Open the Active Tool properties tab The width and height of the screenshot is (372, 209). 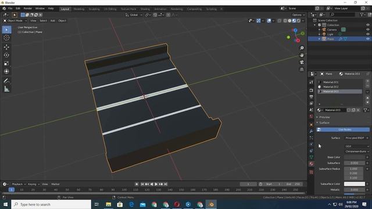click(312, 82)
